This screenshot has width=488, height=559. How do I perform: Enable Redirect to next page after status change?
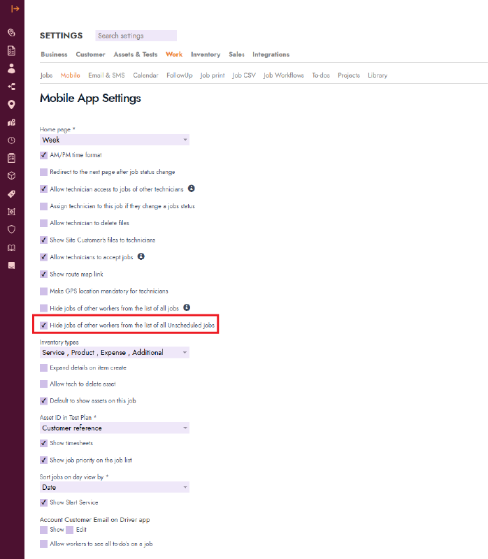pos(43,172)
